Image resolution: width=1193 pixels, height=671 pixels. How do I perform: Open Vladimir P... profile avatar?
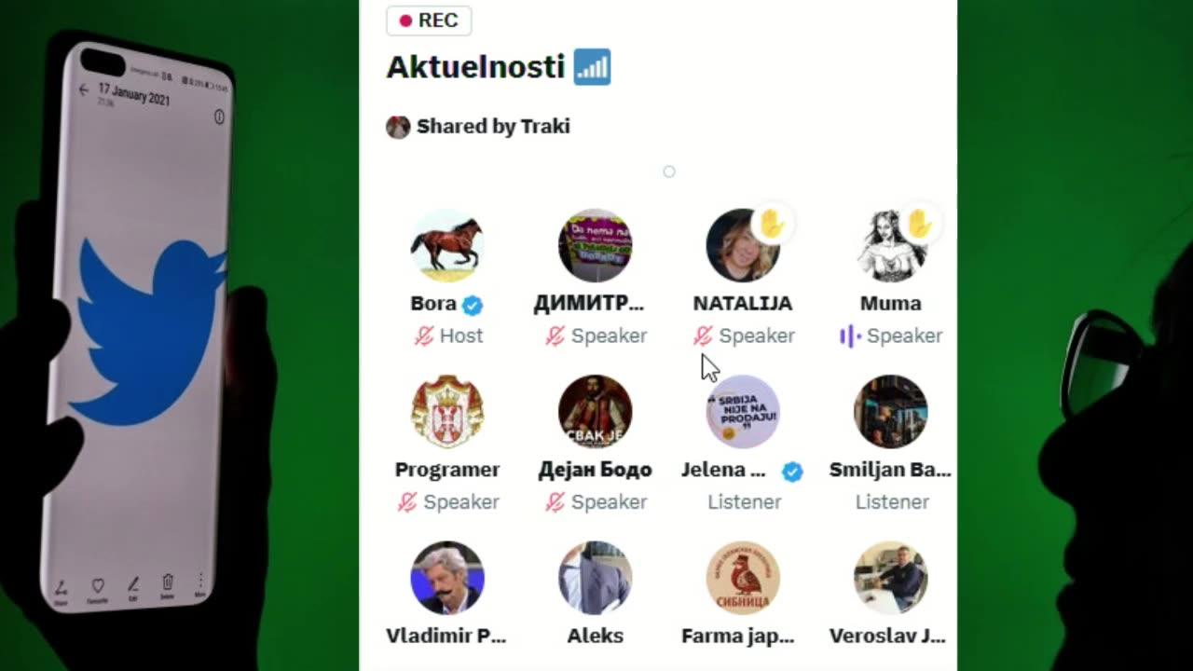point(447,578)
